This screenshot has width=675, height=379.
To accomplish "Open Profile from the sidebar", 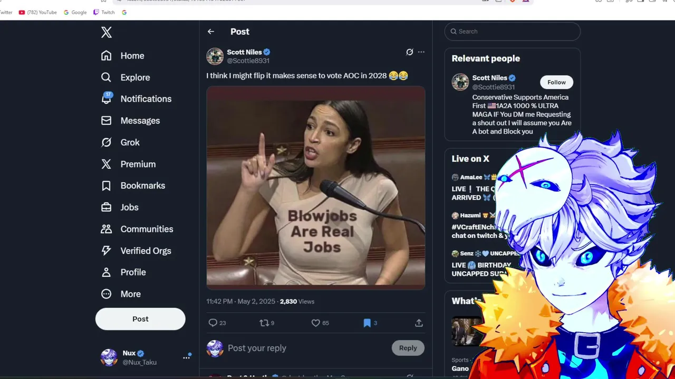I will coord(123,272).
